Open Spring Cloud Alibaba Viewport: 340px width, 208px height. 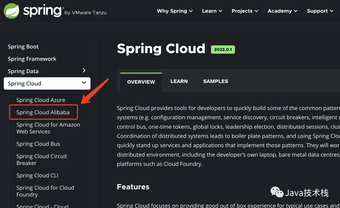43,112
